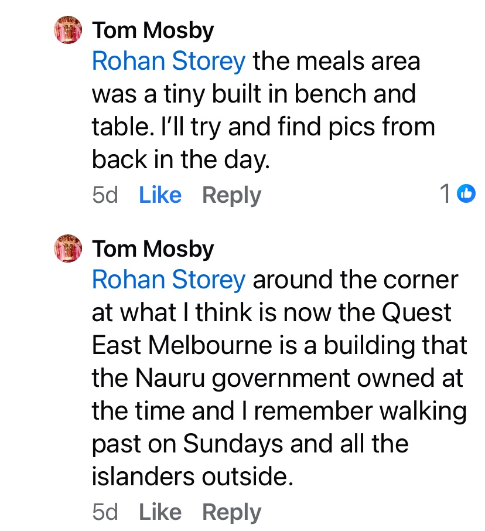The height and width of the screenshot is (531, 485).
Task: Unlike the comment about the meals area
Action: [x=160, y=195]
